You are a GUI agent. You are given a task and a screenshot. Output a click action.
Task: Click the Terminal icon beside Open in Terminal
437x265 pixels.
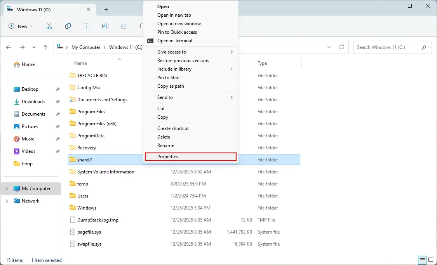(x=150, y=41)
